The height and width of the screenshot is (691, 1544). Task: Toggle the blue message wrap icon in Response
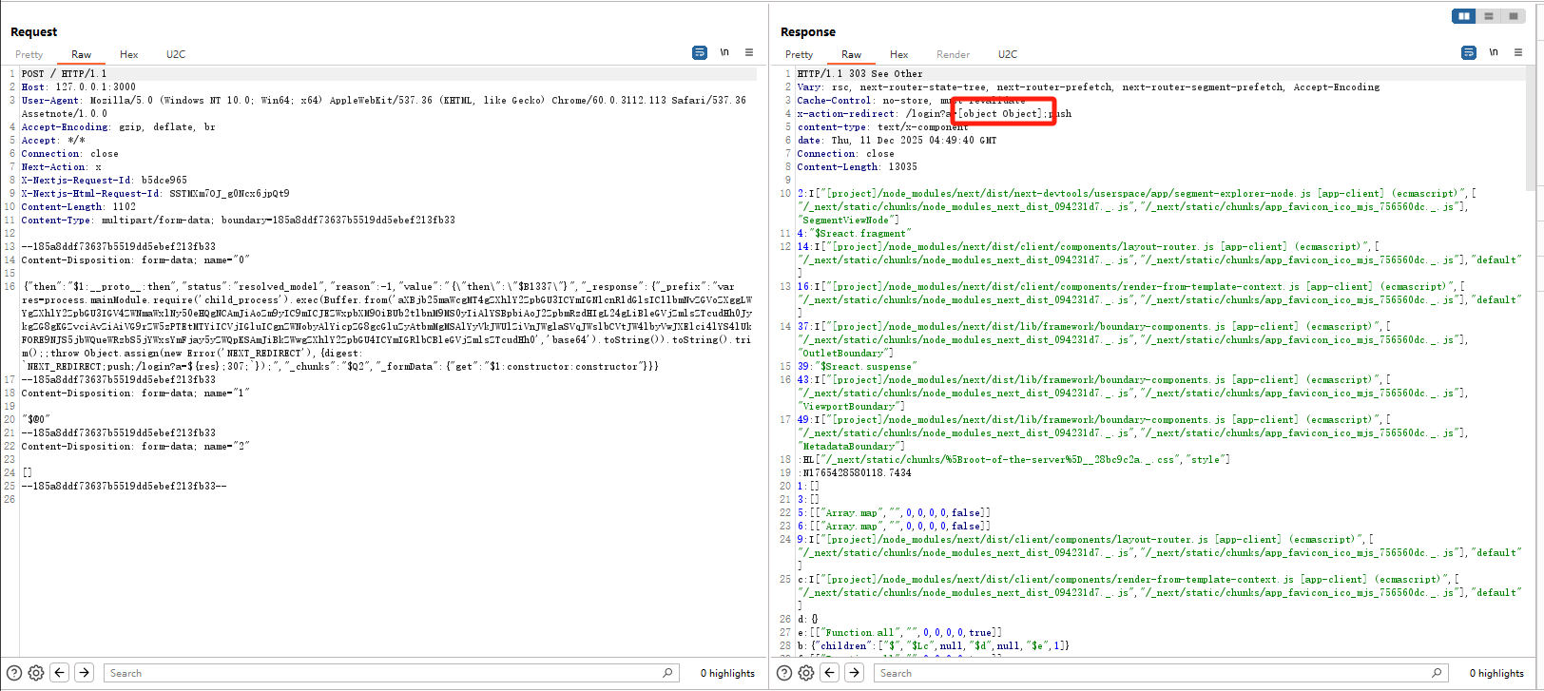[1469, 52]
